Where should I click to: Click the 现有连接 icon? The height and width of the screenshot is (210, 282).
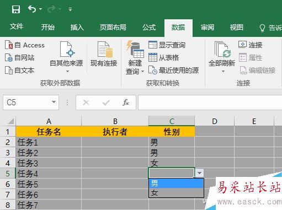point(105,50)
